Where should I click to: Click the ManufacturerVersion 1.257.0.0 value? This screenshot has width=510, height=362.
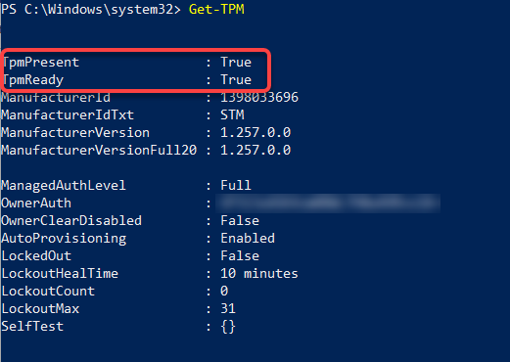click(255, 132)
